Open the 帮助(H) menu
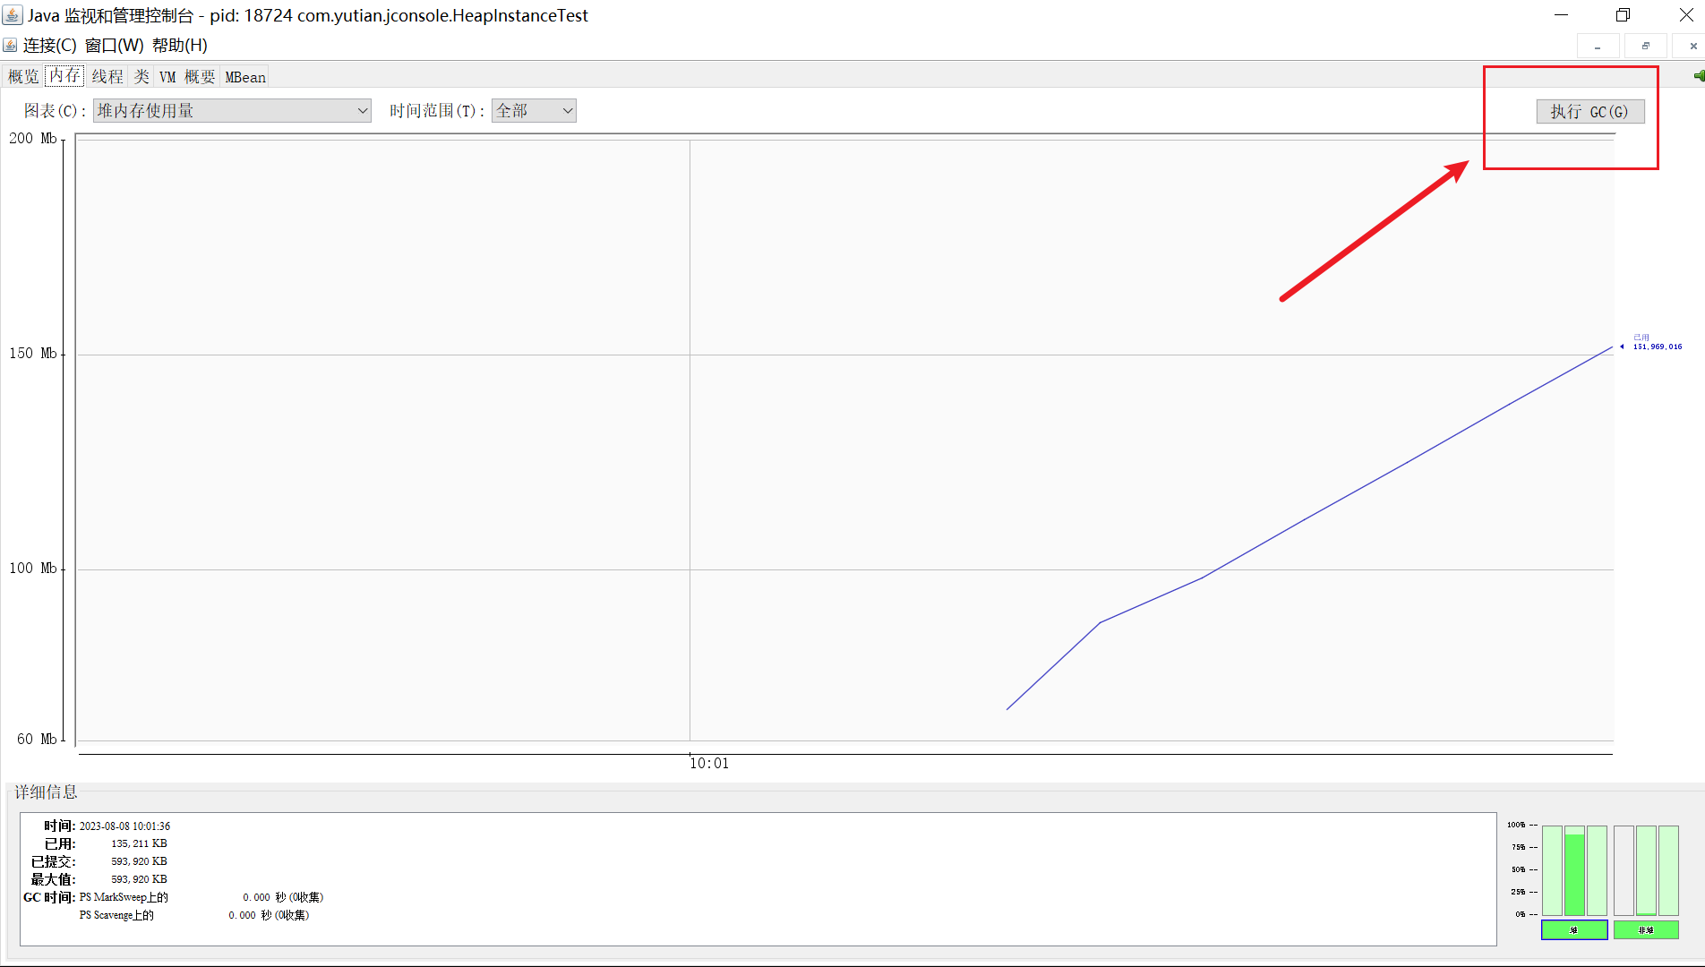Viewport: 1705px width, 967px height. (180, 46)
